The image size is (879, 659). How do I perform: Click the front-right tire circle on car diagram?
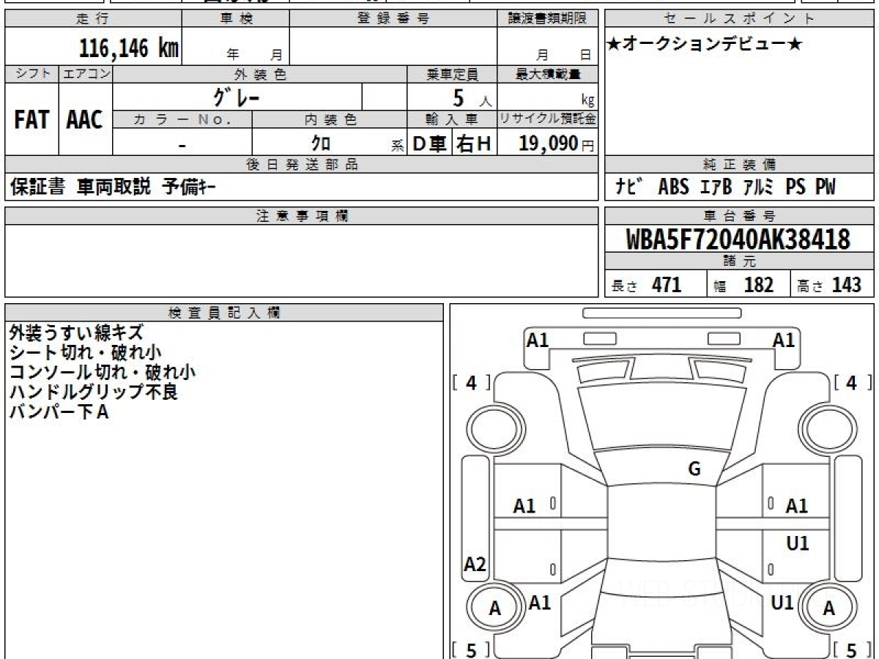tap(823, 427)
